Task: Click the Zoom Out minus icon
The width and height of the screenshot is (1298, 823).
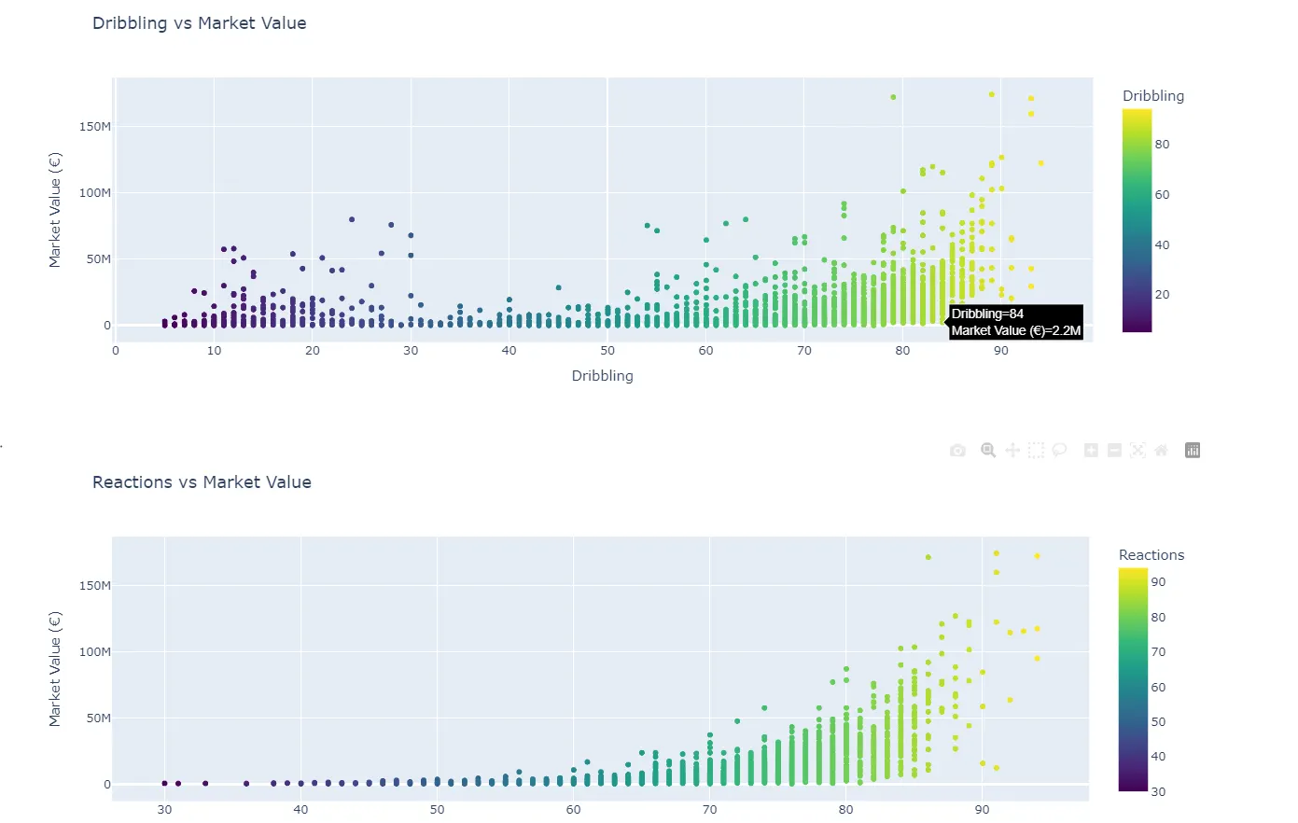Action: pyautogui.click(x=1114, y=451)
